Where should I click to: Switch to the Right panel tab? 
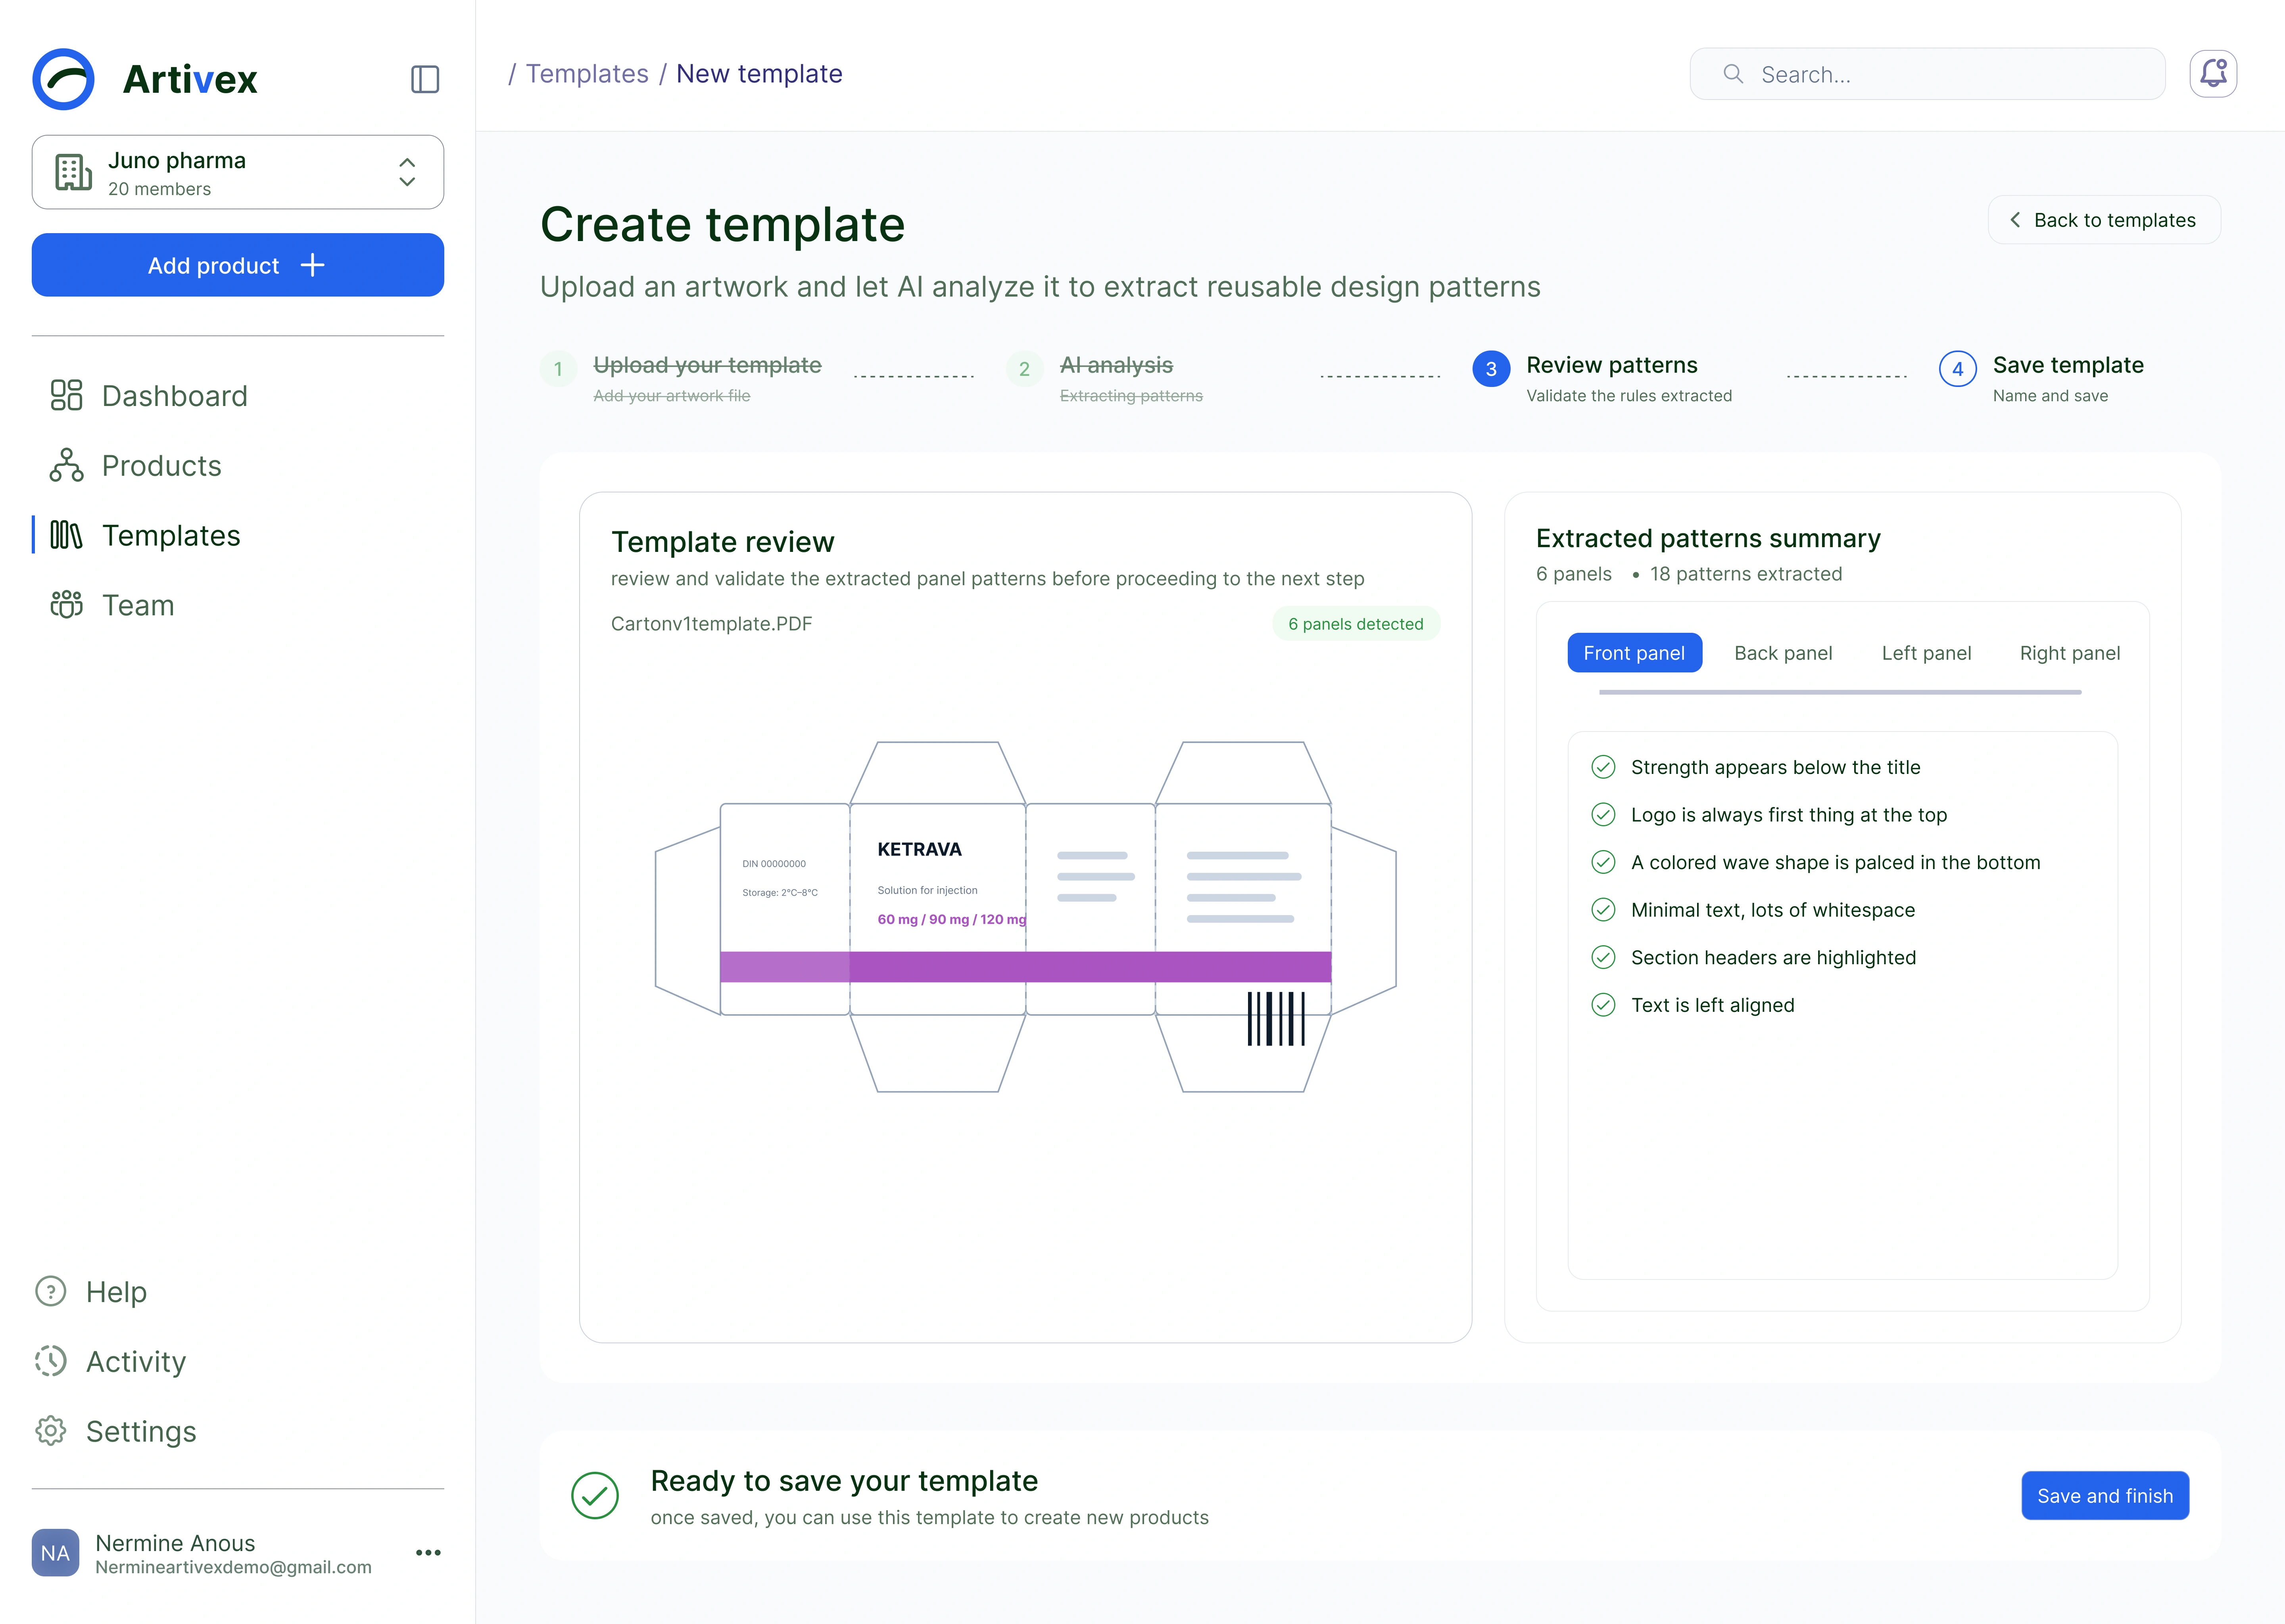coord(2069,653)
